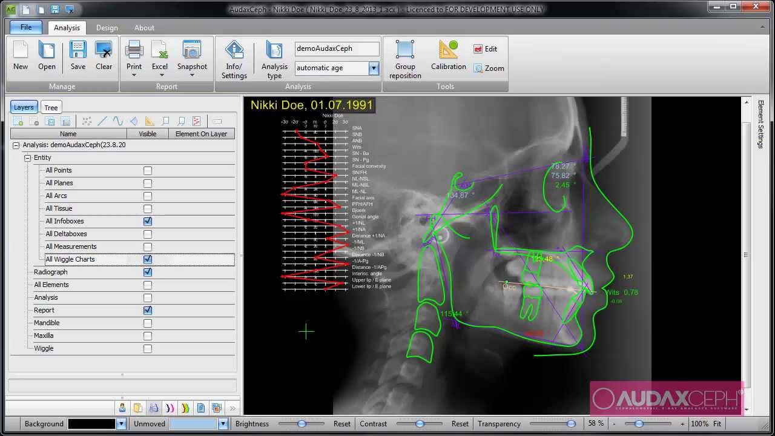Hide the Radiograph layer checkbox
This screenshot has width=775, height=436.
pos(148,272)
